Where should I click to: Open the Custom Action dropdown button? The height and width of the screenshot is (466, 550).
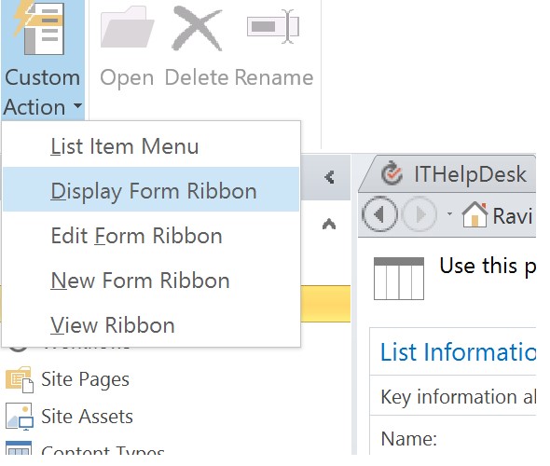(43, 60)
